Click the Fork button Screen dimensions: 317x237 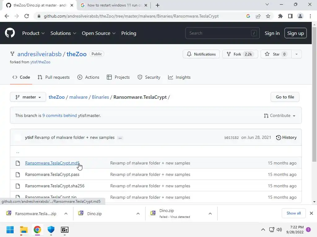pos(240,54)
